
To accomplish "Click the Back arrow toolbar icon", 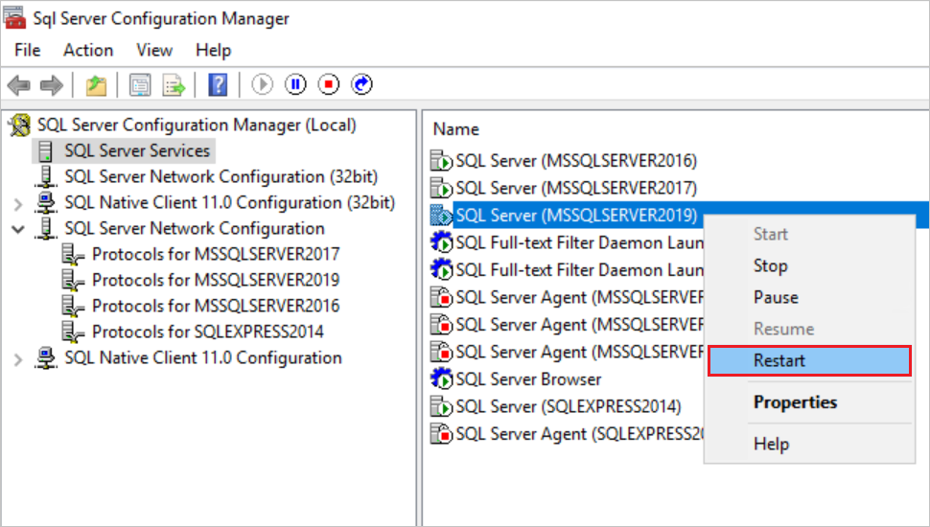I will [18, 85].
